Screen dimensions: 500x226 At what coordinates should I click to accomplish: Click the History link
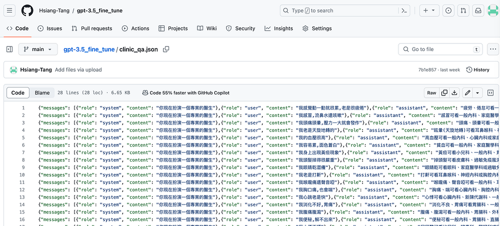point(477,70)
